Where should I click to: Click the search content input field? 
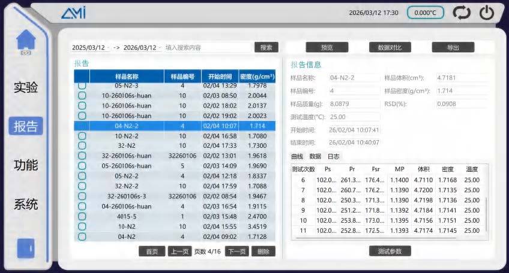pos(208,48)
